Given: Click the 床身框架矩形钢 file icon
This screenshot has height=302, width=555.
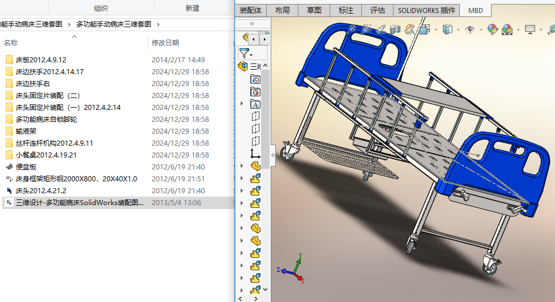Looking at the screenshot, I should (9, 179).
